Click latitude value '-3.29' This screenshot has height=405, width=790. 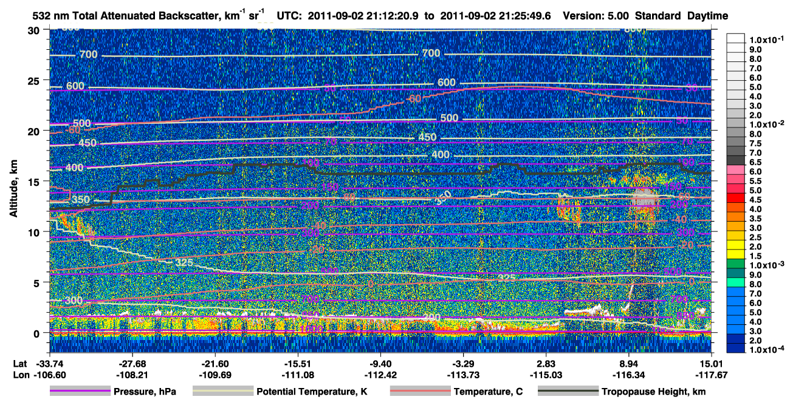pos(462,363)
